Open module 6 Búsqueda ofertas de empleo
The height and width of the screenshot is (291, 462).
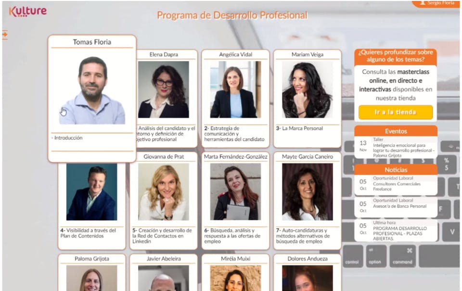tap(232, 236)
